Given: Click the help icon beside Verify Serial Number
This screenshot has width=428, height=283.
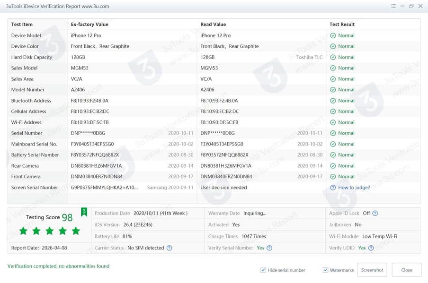Looking at the screenshot, I should 269,248.
